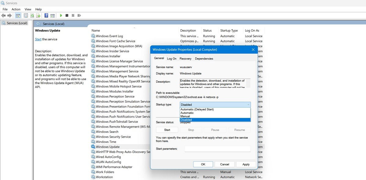This screenshot has width=366, height=180.
Task: Click the Start button in the dialog
Action: pyautogui.click(x=167, y=130)
